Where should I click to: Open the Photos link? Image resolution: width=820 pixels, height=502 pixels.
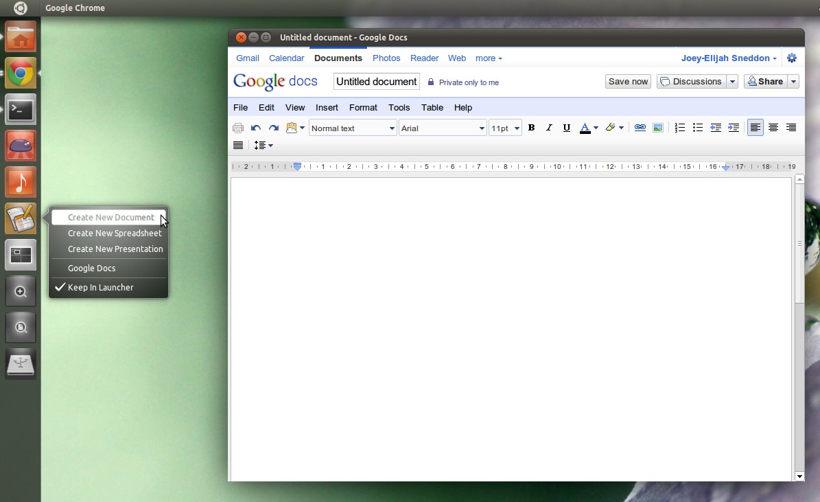(x=386, y=58)
